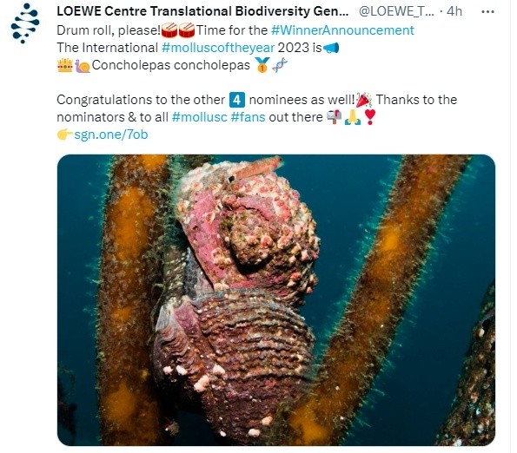Click the crown emoji before Concholepas
Viewport: 517px width, 453px height.
[65, 65]
